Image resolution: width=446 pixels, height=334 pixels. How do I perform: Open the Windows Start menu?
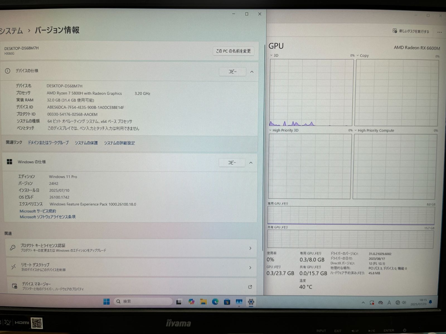tap(106, 301)
